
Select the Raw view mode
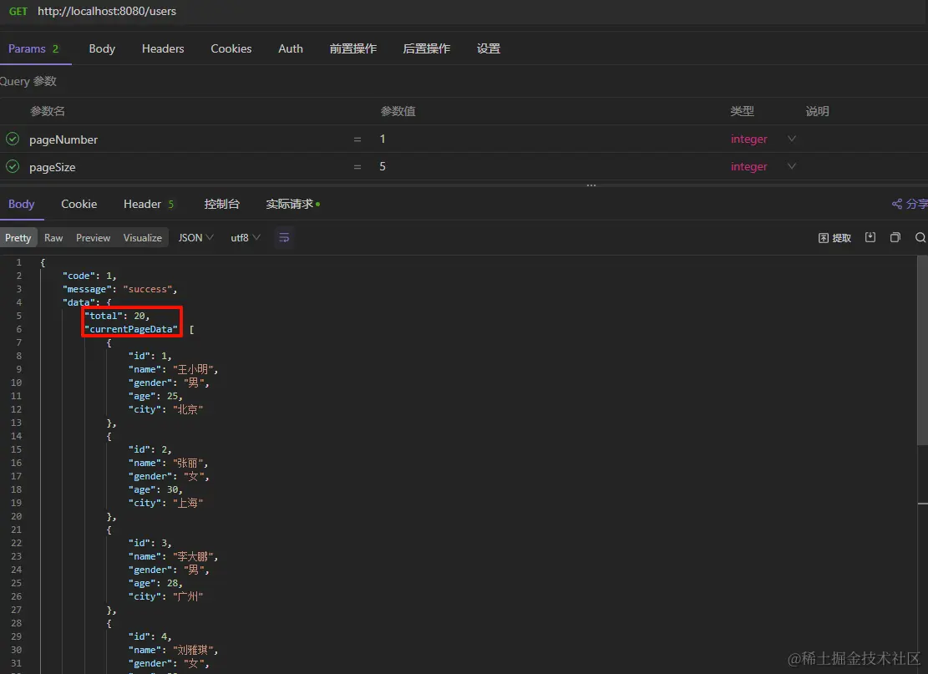click(x=53, y=238)
